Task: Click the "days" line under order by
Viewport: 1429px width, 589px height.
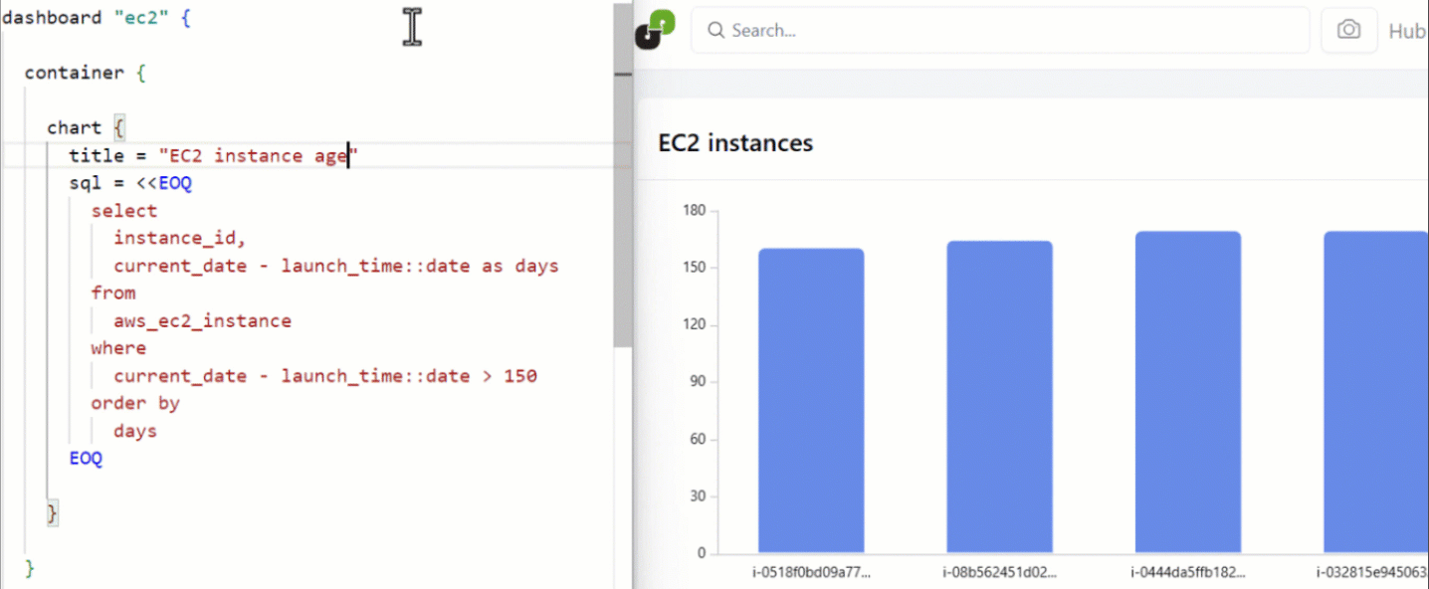Action: tap(135, 431)
